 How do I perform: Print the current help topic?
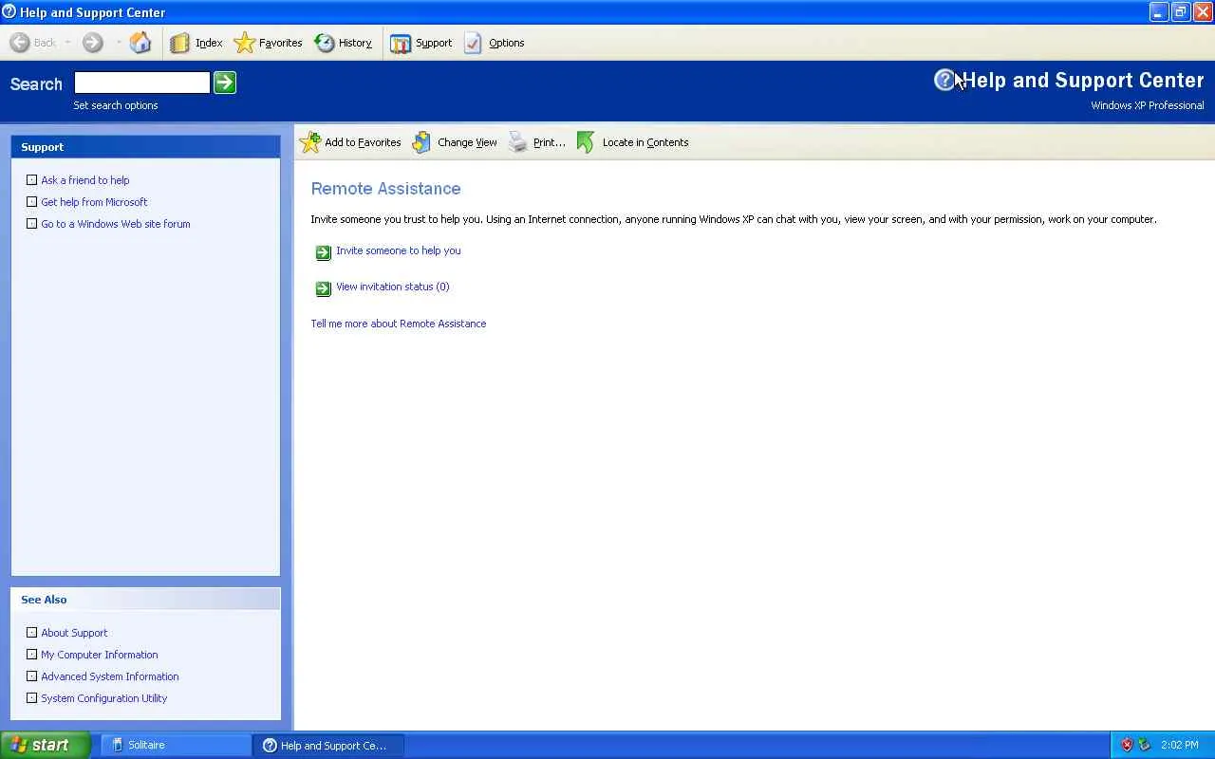tap(536, 142)
